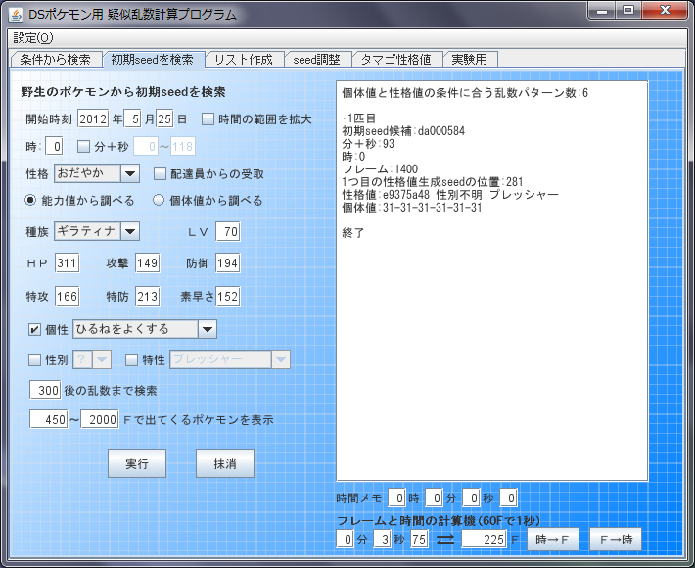695x568 pixels.
Task: Click the 時間メモ 時 field
Action: [396, 497]
